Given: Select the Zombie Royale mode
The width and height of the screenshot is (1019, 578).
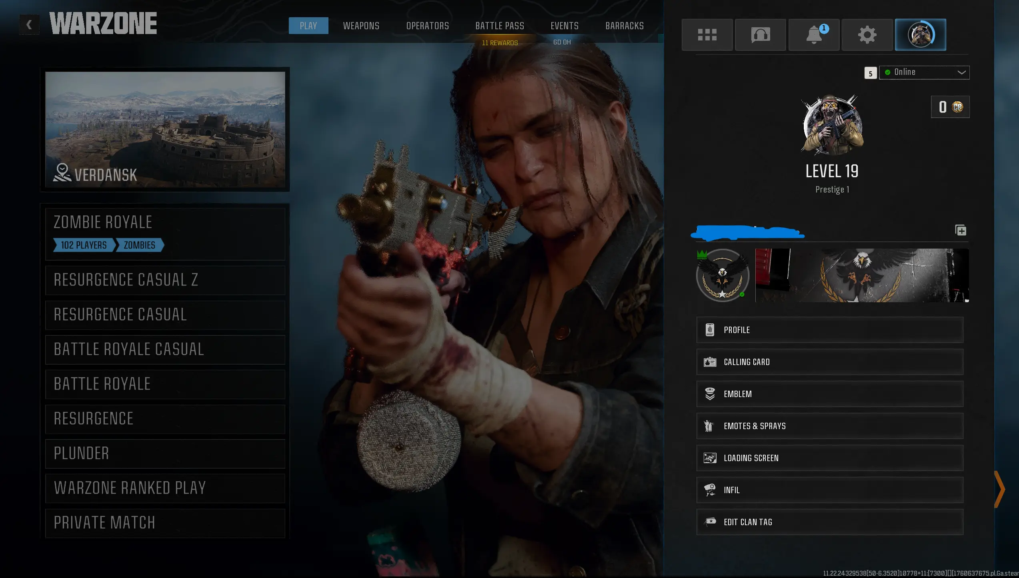Looking at the screenshot, I should point(165,233).
